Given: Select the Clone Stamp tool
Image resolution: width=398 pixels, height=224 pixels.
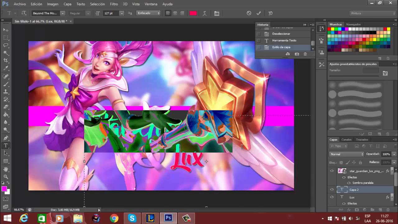Looking at the screenshot, I should pyautogui.click(x=6, y=91).
